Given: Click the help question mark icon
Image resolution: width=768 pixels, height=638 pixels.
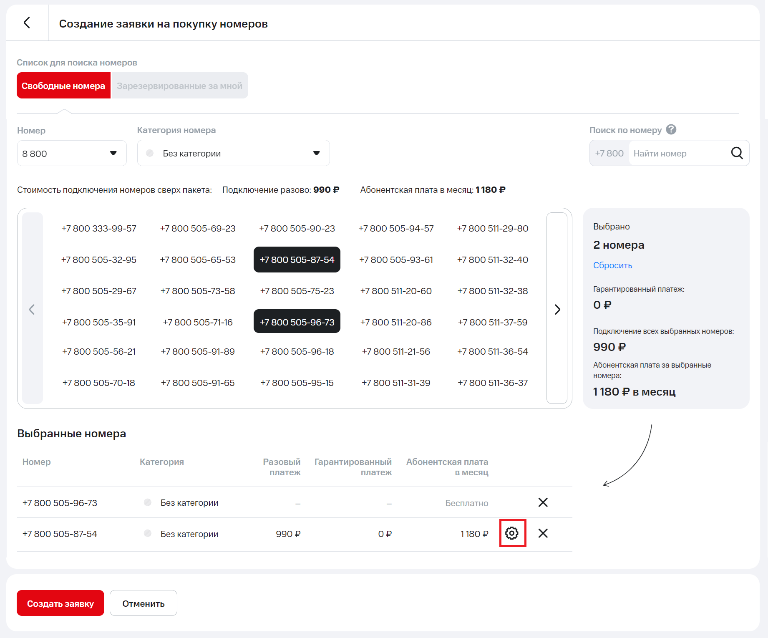Looking at the screenshot, I should [671, 130].
